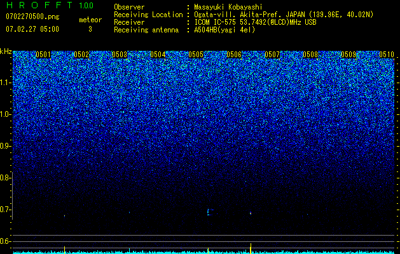
Task: Click the meteor count value 3
Action: [90, 29]
